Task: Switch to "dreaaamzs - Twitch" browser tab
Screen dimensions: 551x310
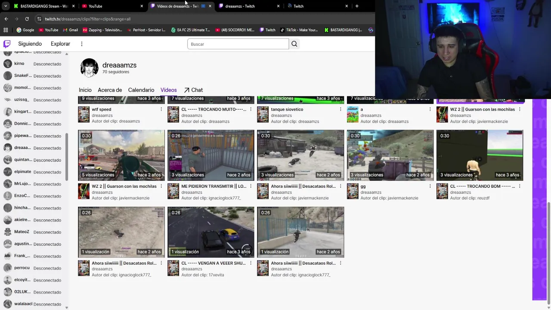Action: [248, 6]
